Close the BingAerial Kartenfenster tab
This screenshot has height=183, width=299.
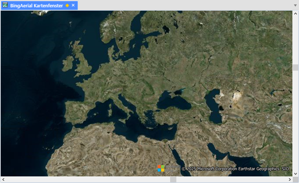point(73,5)
